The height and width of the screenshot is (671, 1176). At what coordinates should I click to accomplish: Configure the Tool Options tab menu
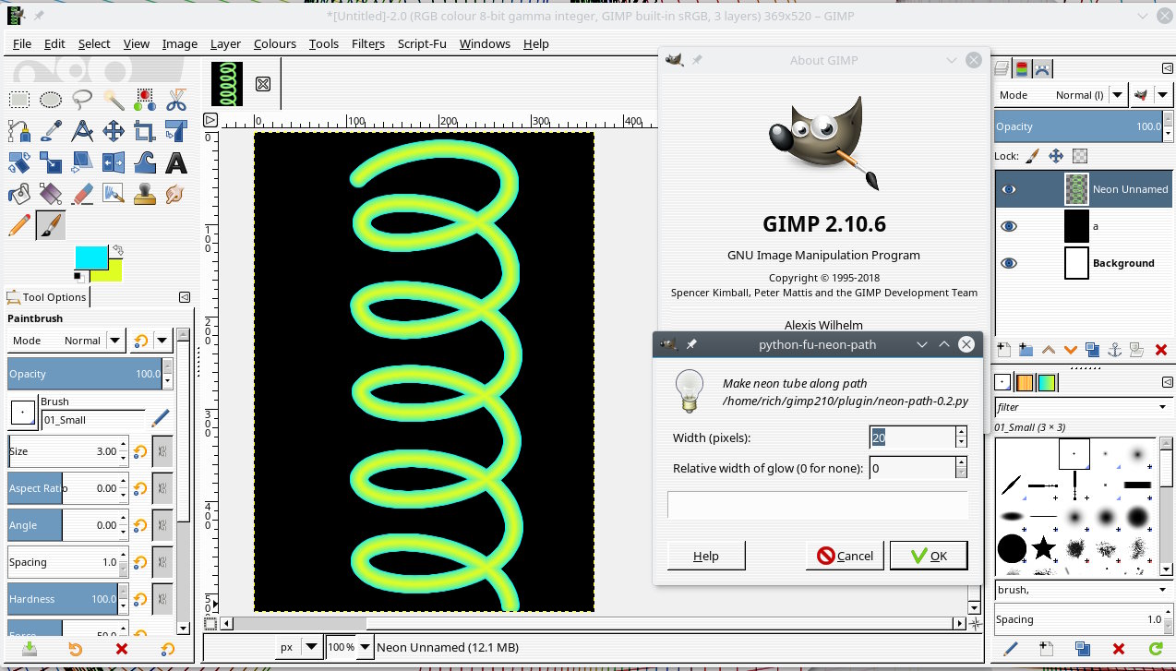[185, 297]
